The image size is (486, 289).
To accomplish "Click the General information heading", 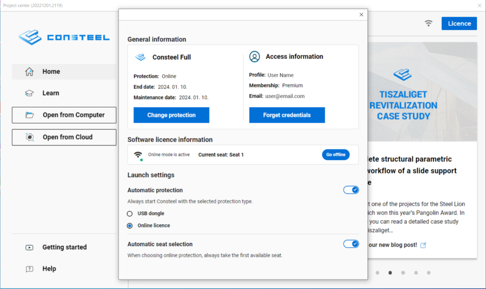I will [157, 39].
